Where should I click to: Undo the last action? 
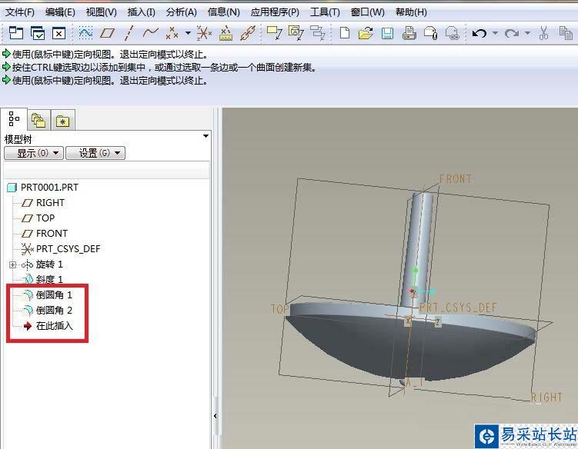[x=479, y=34]
